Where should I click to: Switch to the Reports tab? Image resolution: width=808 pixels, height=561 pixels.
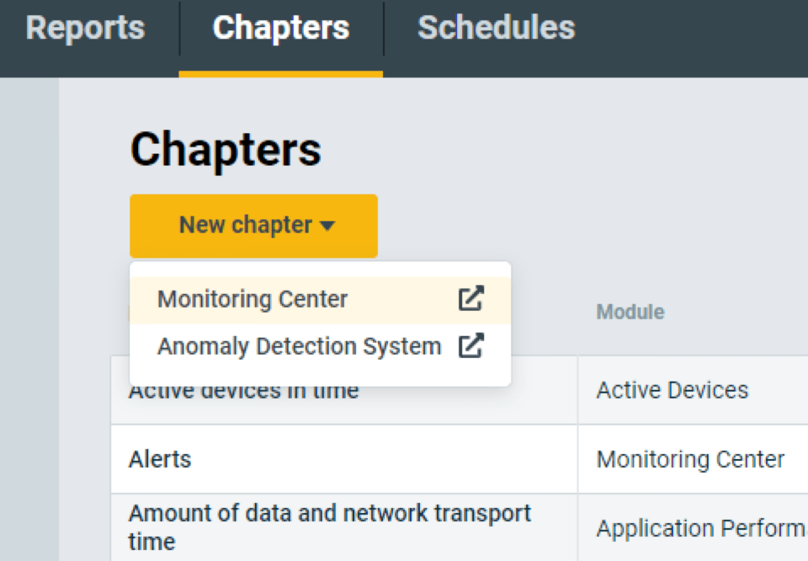coord(85,28)
